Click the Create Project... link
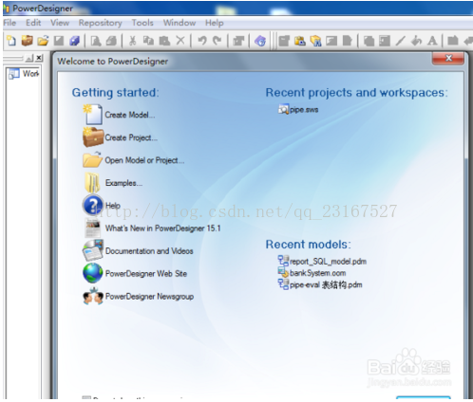Image resolution: width=473 pixels, height=402 pixels. pos(131,137)
